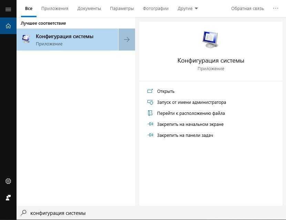Image resolution: width=286 pixels, height=220 pixels.
Task: Expand result details with the right arrow
Action: pos(127,40)
